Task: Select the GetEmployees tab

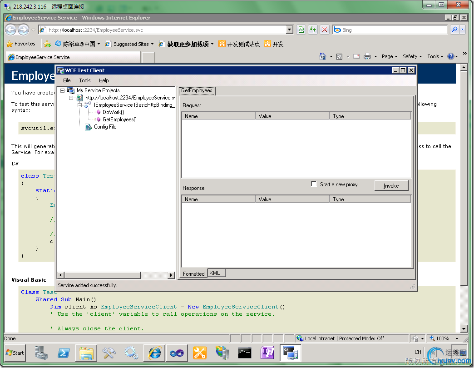Action: (x=197, y=90)
